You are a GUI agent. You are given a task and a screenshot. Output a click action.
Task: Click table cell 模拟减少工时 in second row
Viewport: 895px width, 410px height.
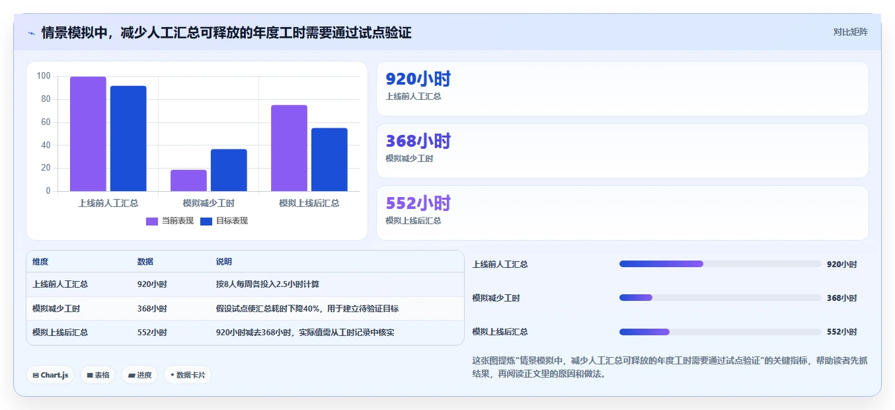[56, 309]
